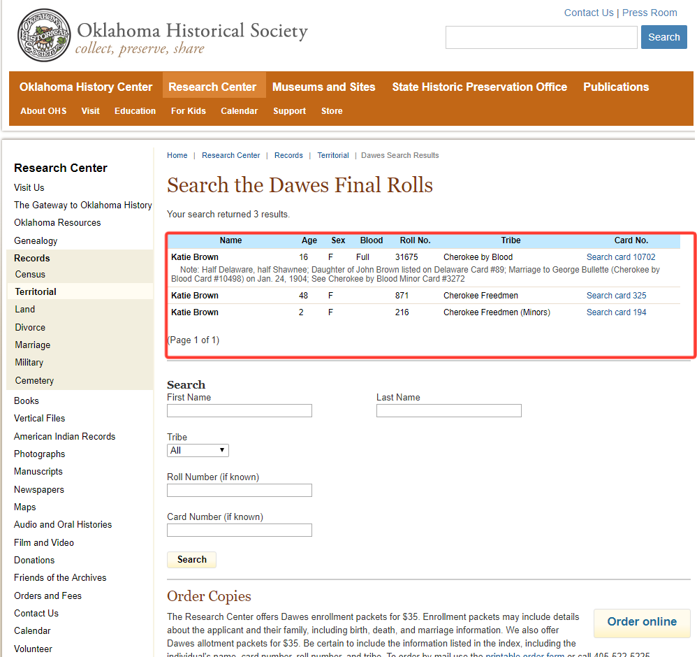Image resolution: width=697 pixels, height=657 pixels.
Task: Open Search card 10702 link
Action: tap(621, 257)
